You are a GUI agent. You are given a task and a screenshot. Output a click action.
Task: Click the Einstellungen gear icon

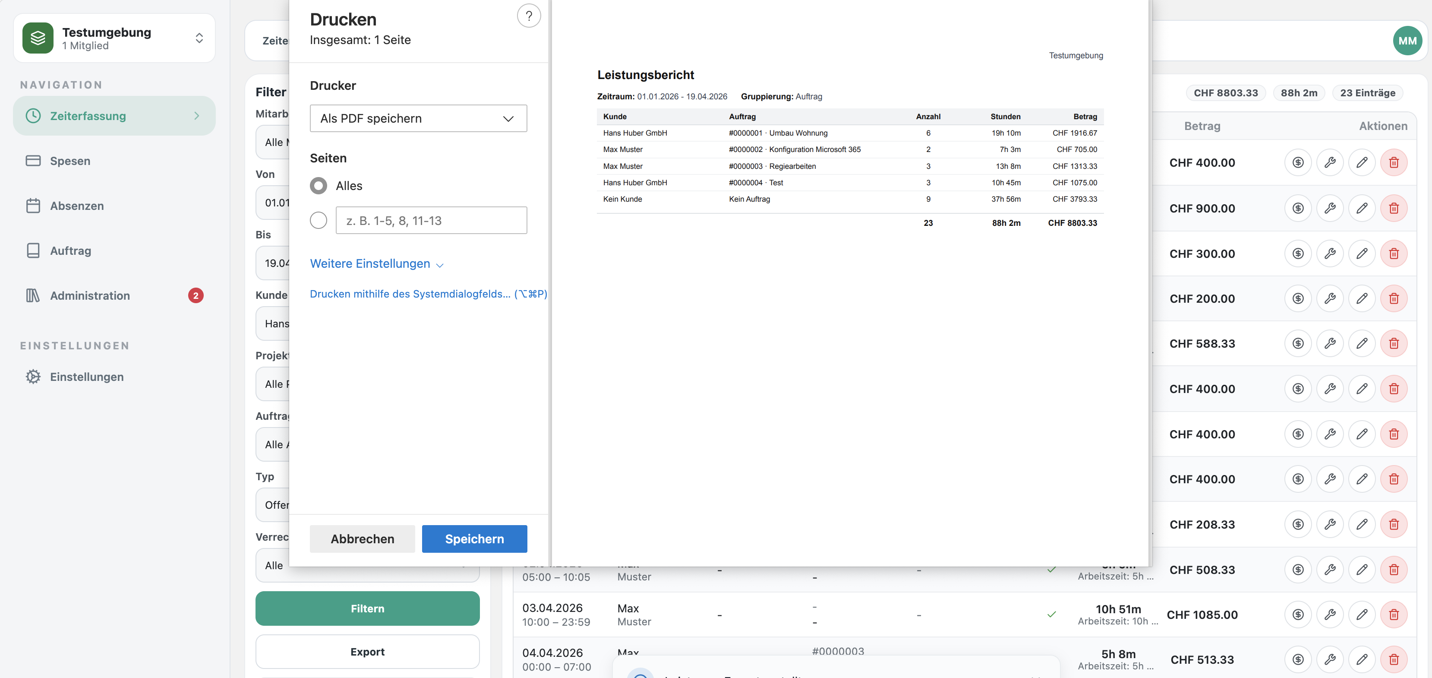[x=33, y=377]
